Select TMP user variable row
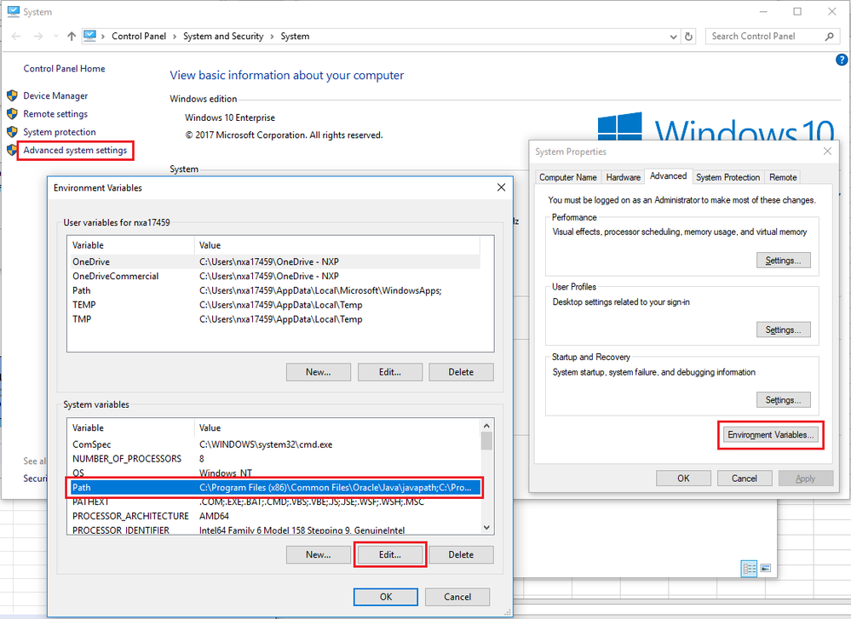851x619 pixels. [x=275, y=319]
